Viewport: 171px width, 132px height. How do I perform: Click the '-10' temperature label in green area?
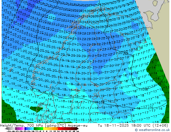(160, 71)
